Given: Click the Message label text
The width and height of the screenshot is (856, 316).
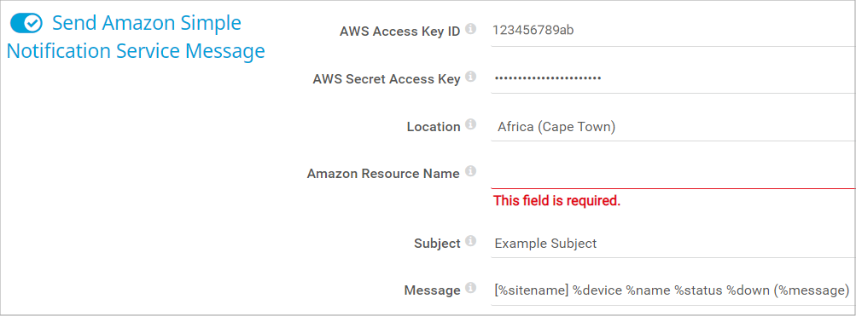Looking at the screenshot, I should [432, 291].
